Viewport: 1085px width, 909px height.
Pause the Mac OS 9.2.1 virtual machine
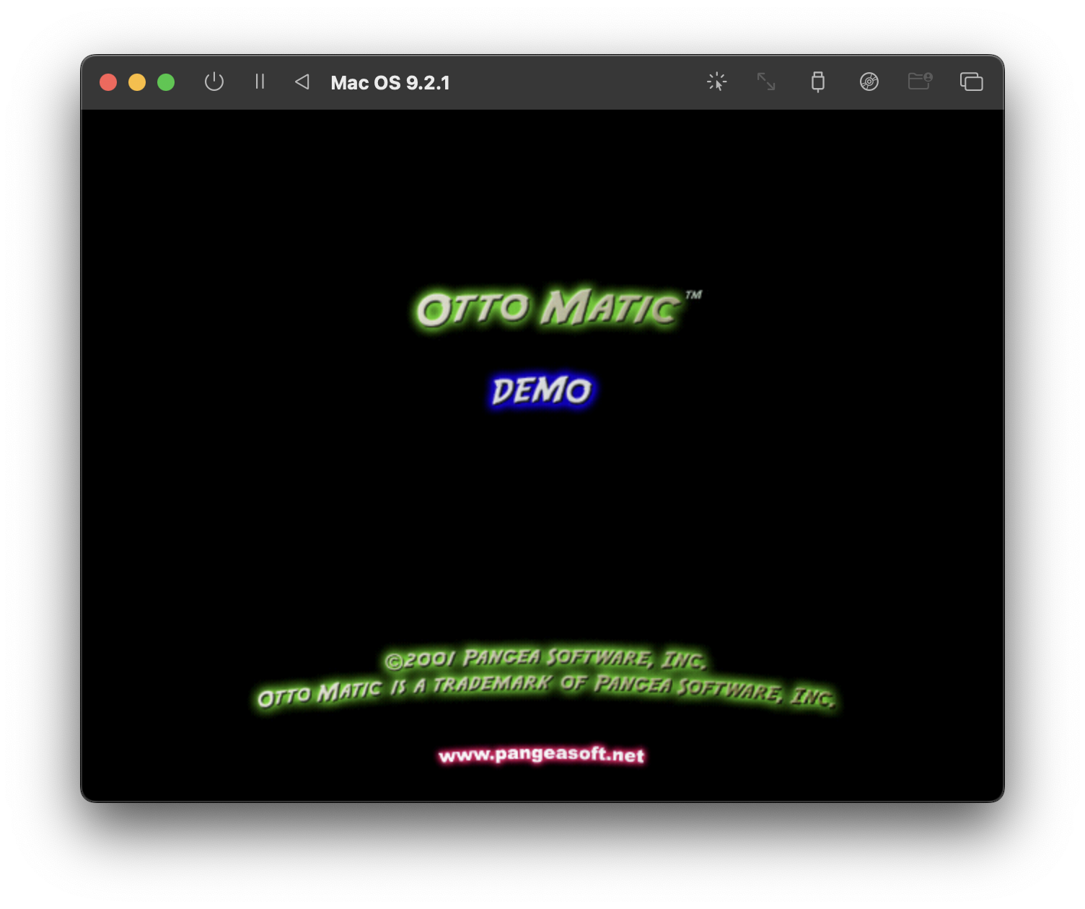pos(260,82)
